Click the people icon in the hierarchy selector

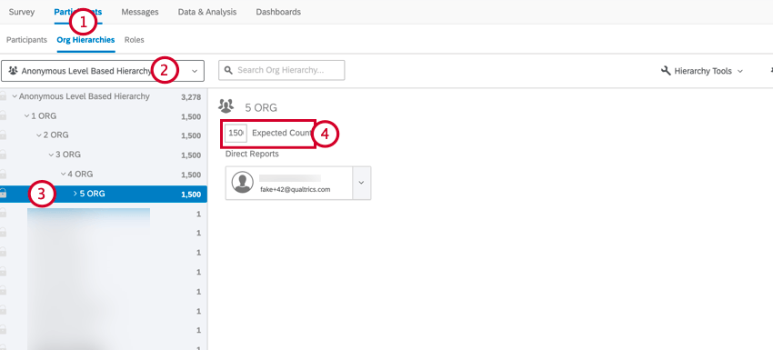pyautogui.click(x=13, y=71)
